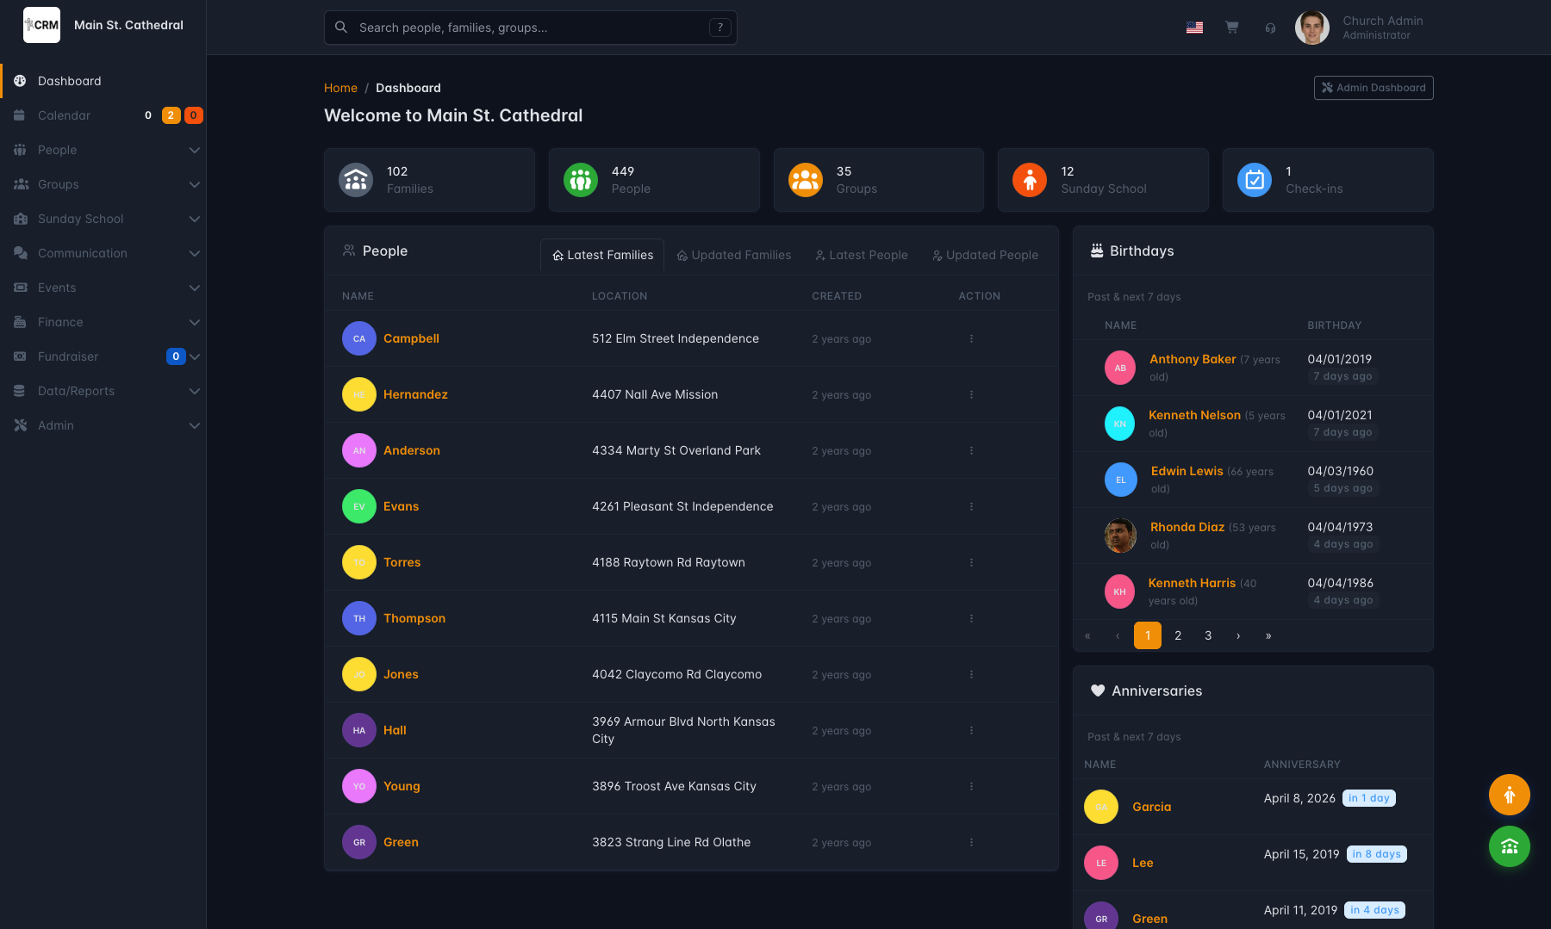Open the action menu for Campbell family
The width and height of the screenshot is (1551, 929).
pos(971,338)
